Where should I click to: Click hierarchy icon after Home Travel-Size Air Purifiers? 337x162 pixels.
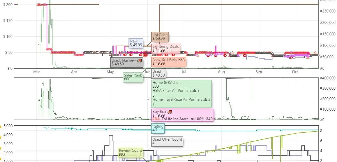pos(206,99)
